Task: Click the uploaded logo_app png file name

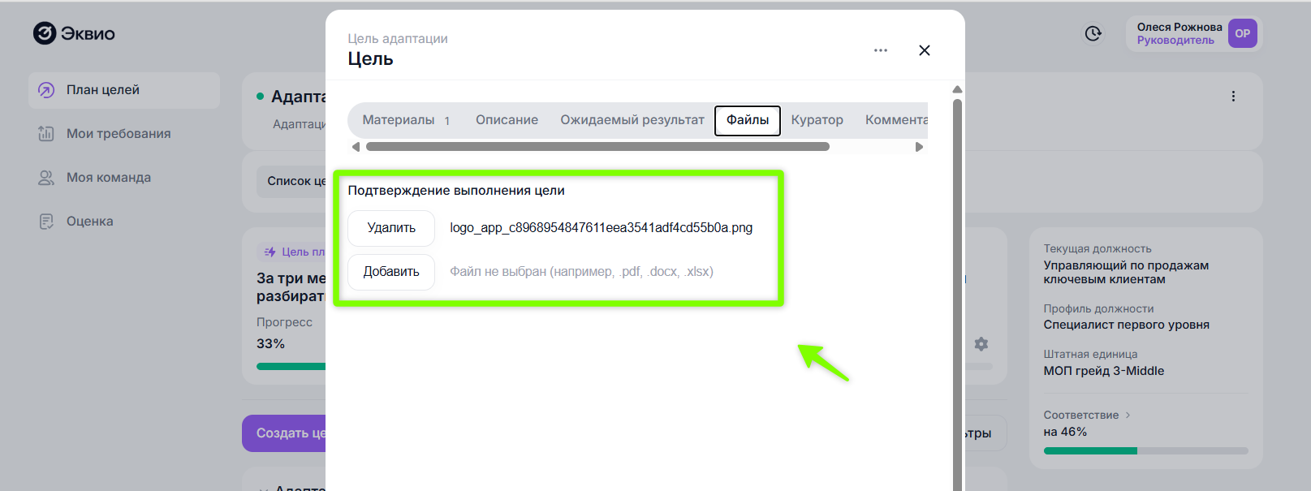Action: coord(602,228)
